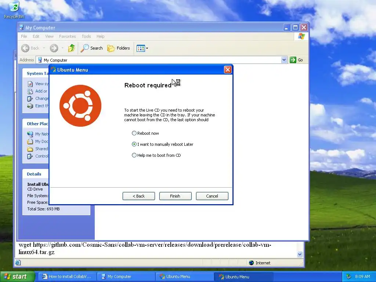This screenshot has width=376, height=282.
Task: Close the My Computer window
Action: [x=304, y=28]
